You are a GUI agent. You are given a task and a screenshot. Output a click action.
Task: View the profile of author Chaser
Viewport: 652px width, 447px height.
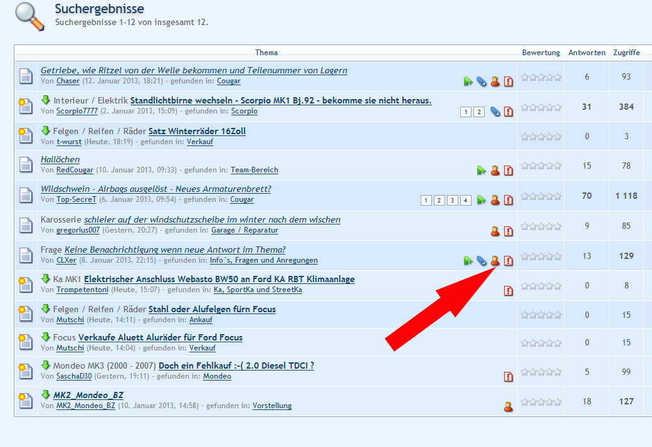tap(68, 81)
